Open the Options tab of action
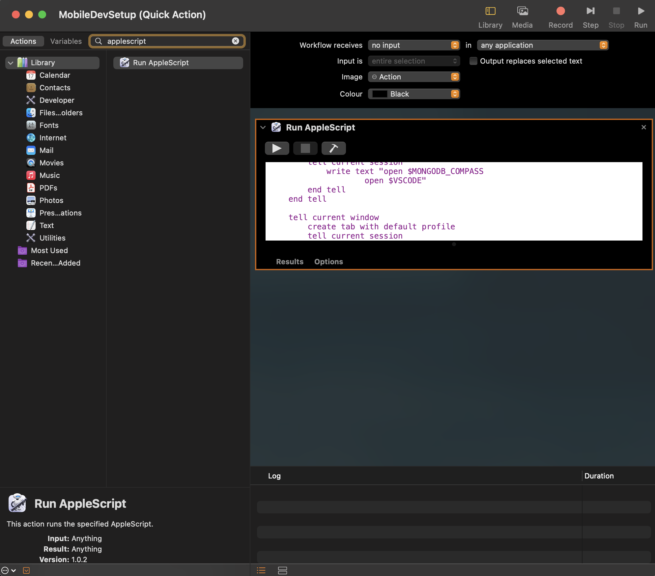This screenshot has width=655, height=576. (328, 262)
